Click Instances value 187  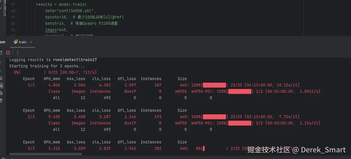[158, 85]
